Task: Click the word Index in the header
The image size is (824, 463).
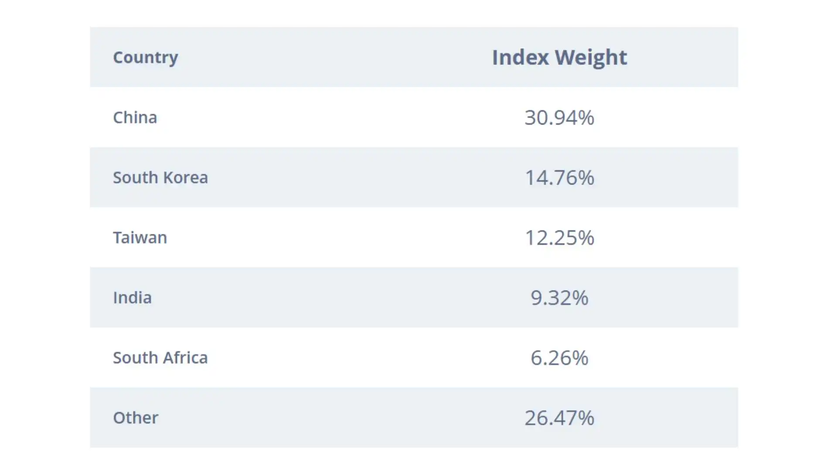Action: point(520,57)
